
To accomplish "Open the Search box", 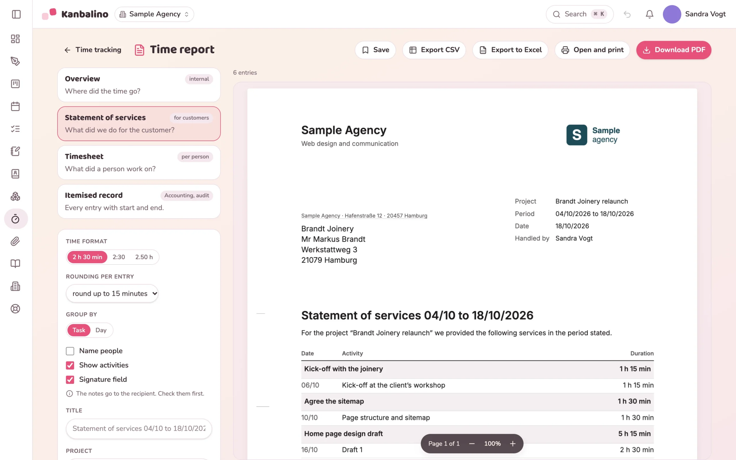I will (x=579, y=14).
